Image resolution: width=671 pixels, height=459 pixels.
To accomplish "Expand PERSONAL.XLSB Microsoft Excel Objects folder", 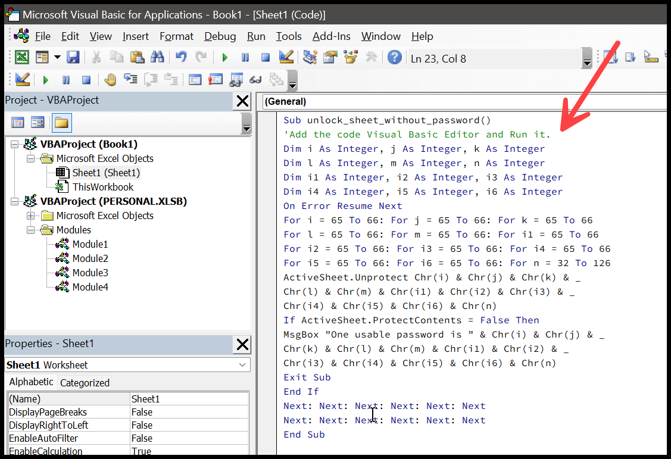I will [x=31, y=216].
